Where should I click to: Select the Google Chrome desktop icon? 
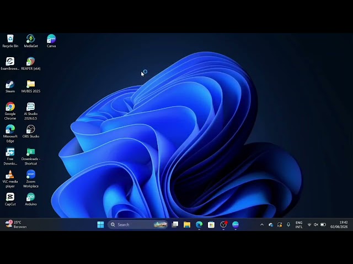(10, 111)
